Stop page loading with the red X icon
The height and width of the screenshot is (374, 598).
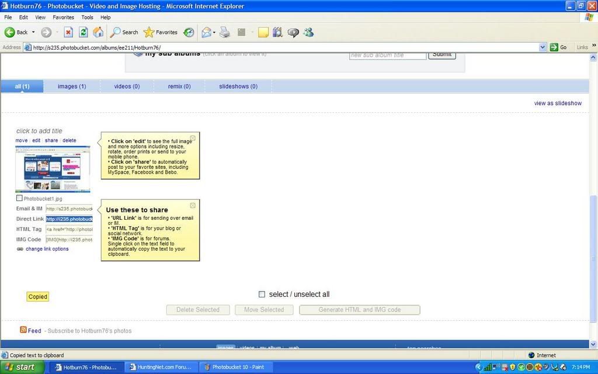pos(68,33)
